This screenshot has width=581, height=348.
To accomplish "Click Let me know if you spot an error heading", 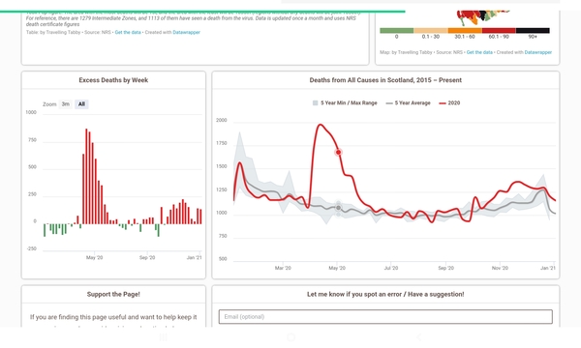I will (x=385, y=294).
